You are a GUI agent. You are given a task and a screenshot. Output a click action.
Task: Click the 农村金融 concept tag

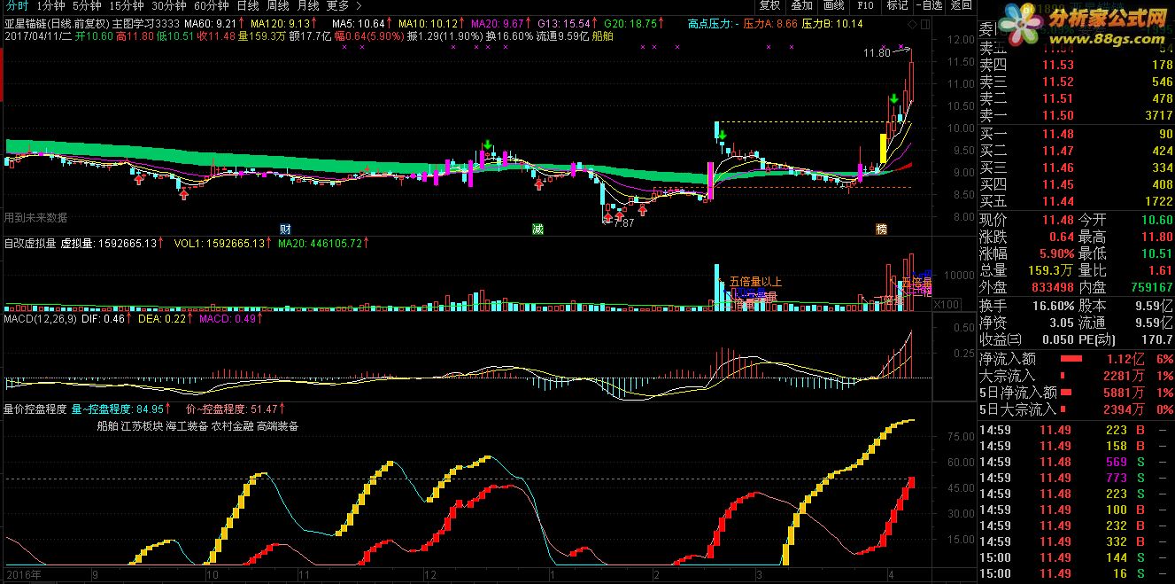pyautogui.click(x=232, y=426)
